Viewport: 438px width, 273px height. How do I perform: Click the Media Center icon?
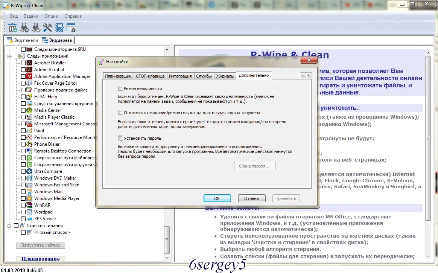click(x=29, y=110)
